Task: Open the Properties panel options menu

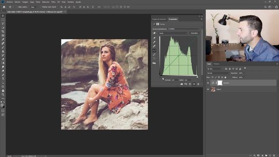Action: pos(201,19)
